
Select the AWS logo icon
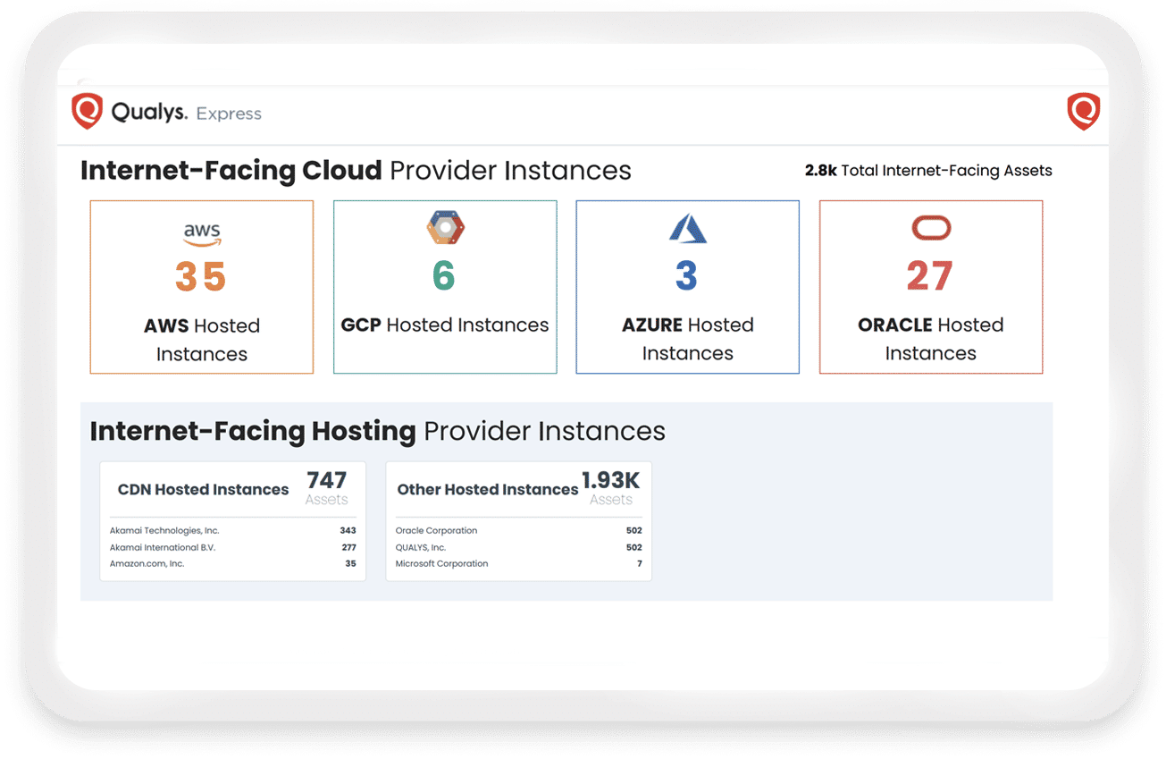coord(202,234)
